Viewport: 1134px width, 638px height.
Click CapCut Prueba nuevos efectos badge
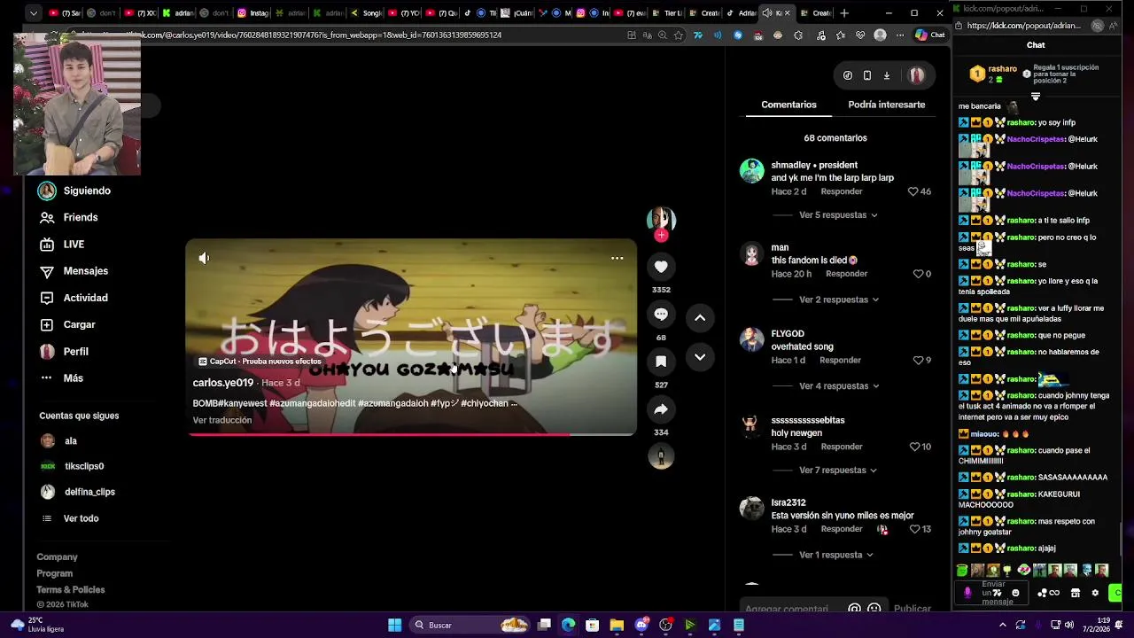coord(260,362)
